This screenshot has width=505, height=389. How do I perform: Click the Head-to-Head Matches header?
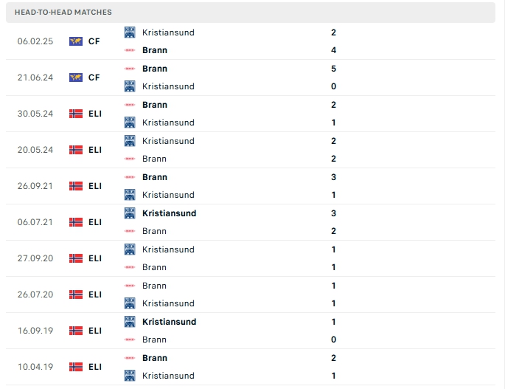(x=63, y=13)
